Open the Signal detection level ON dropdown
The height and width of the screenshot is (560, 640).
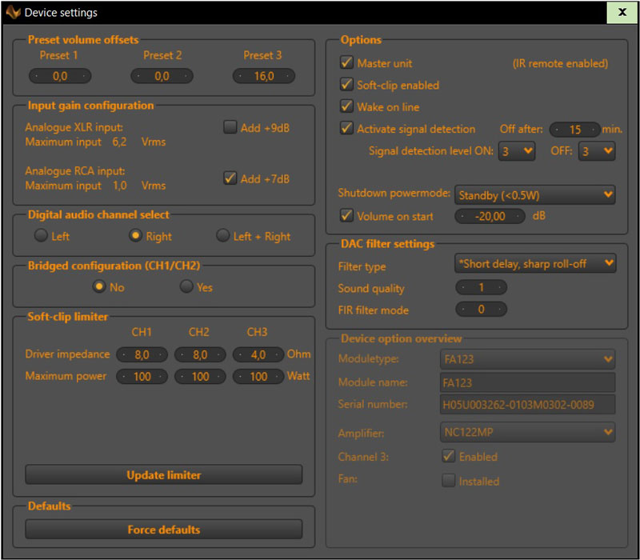pyautogui.click(x=516, y=151)
